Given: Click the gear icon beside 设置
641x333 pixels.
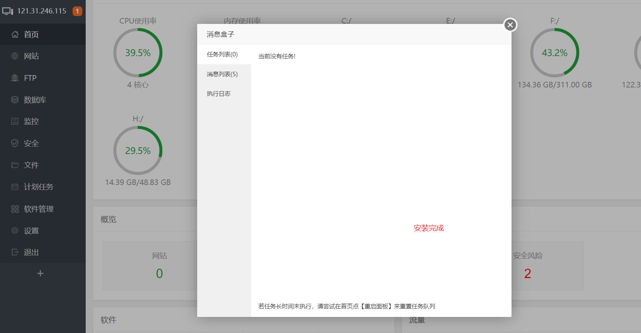Looking at the screenshot, I should 15,231.
